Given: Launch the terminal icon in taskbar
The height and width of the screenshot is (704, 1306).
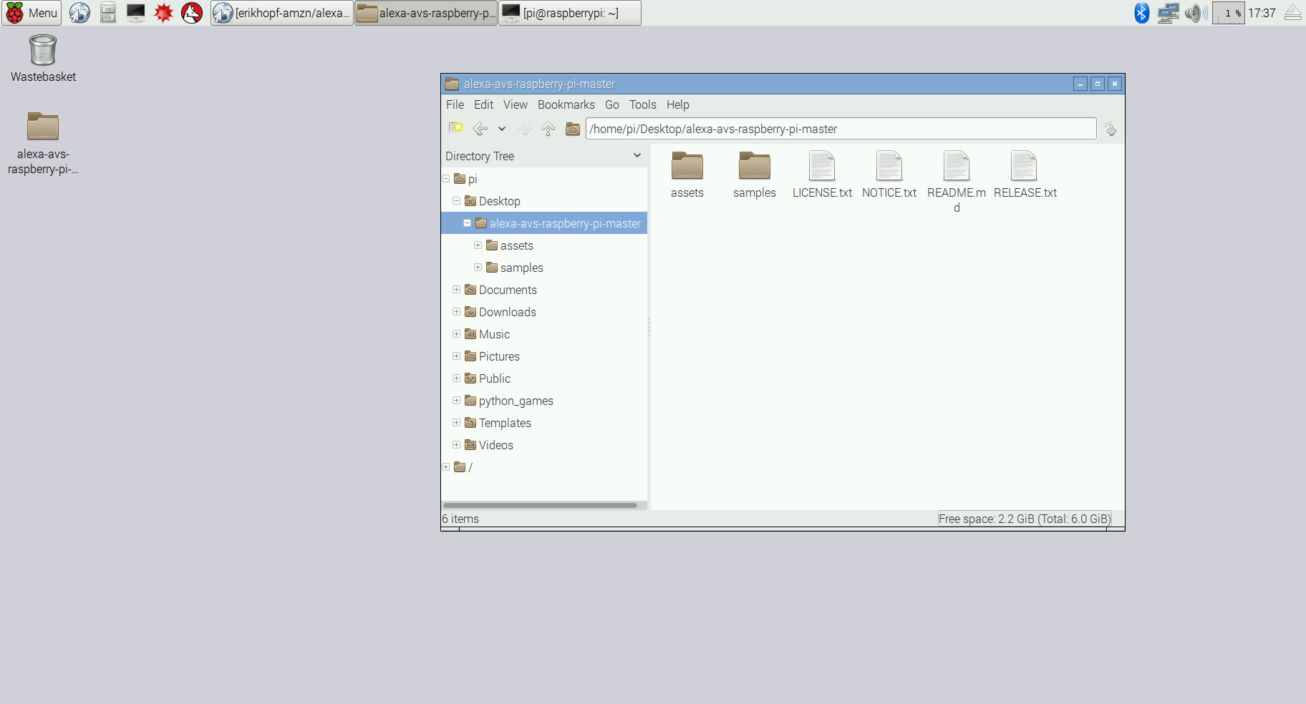Looking at the screenshot, I should (135, 13).
